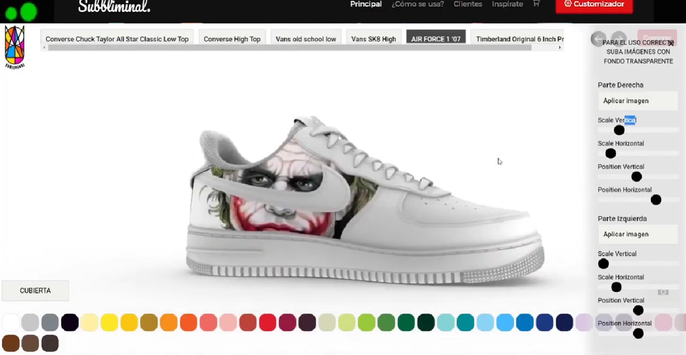Click the tab scrollbar left arrow
Image resolution: width=686 pixels, height=355 pixels.
(x=44, y=48)
